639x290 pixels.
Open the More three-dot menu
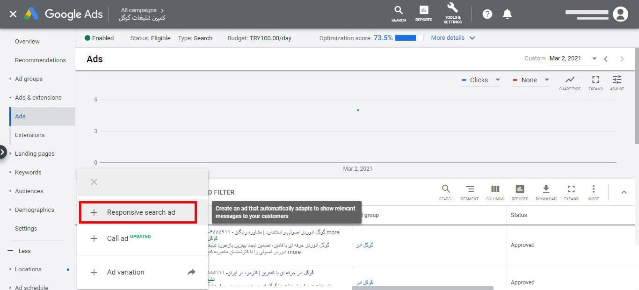pyautogui.click(x=594, y=192)
